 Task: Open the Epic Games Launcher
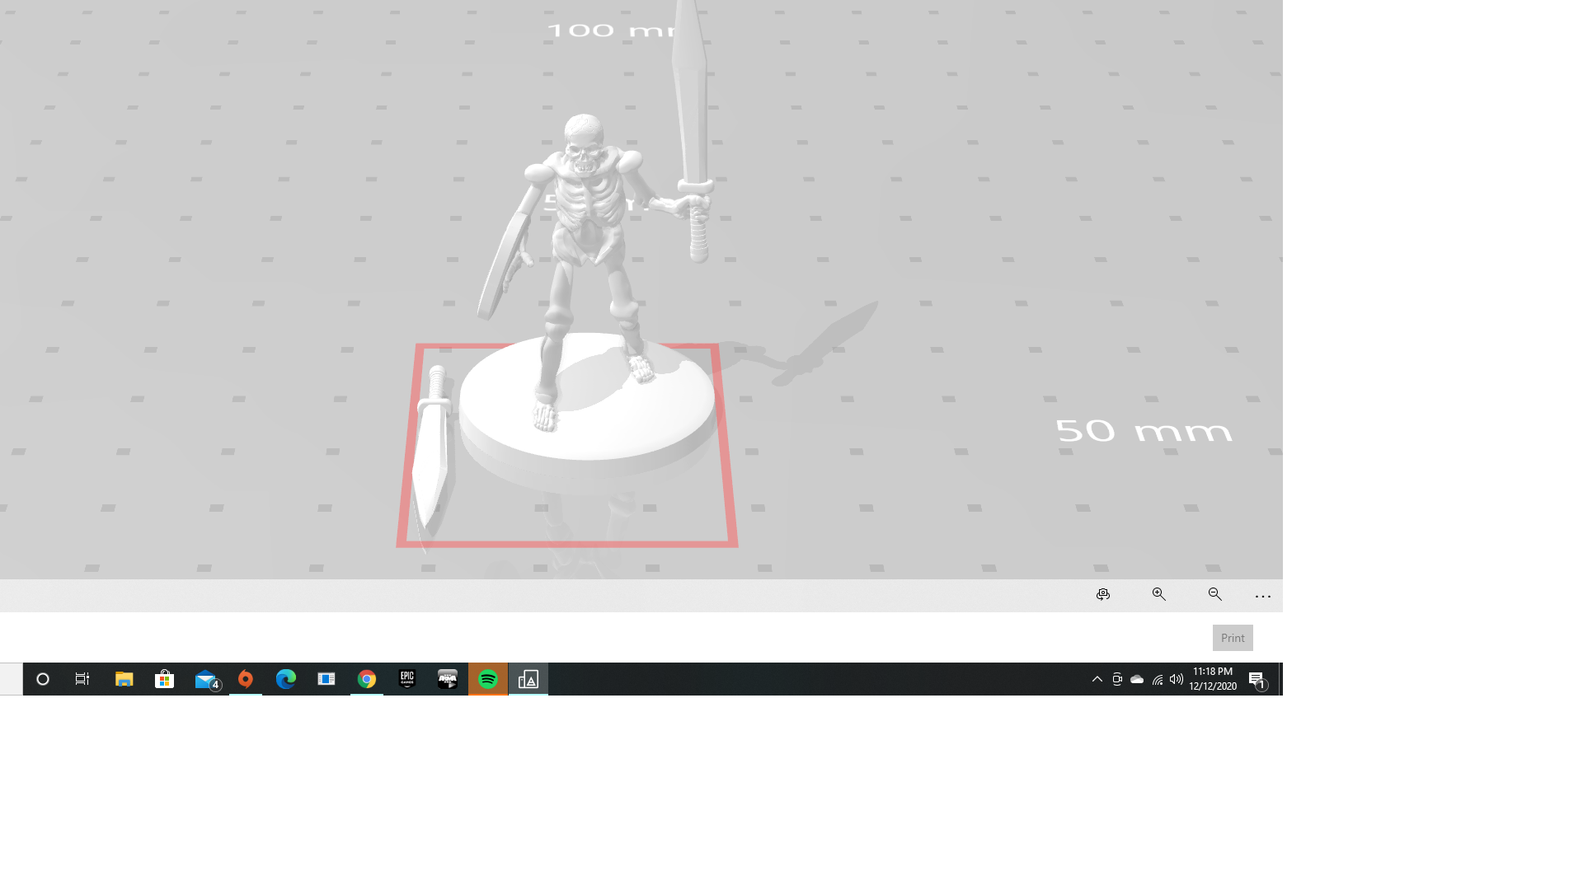coord(406,679)
